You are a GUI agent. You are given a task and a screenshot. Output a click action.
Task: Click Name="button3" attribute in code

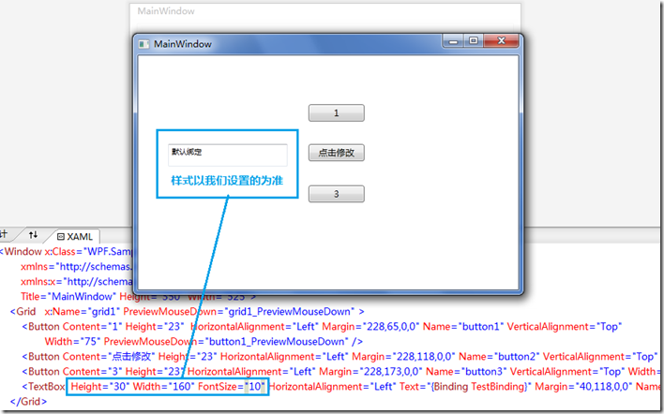click(466, 372)
